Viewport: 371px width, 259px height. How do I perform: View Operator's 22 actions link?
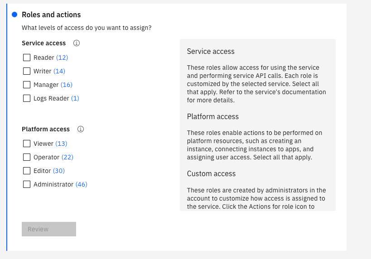click(67, 157)
